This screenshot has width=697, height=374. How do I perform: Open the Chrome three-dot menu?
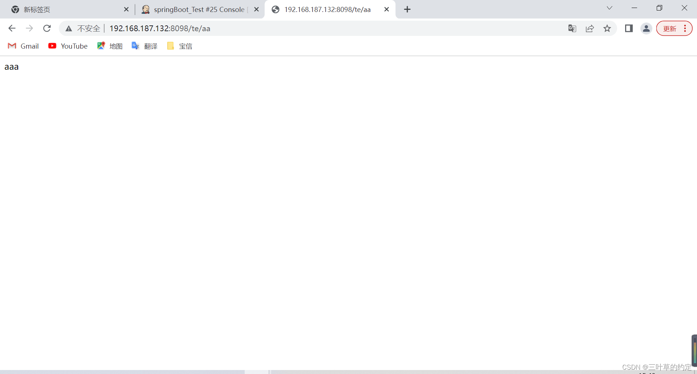(x=685, y=28)
